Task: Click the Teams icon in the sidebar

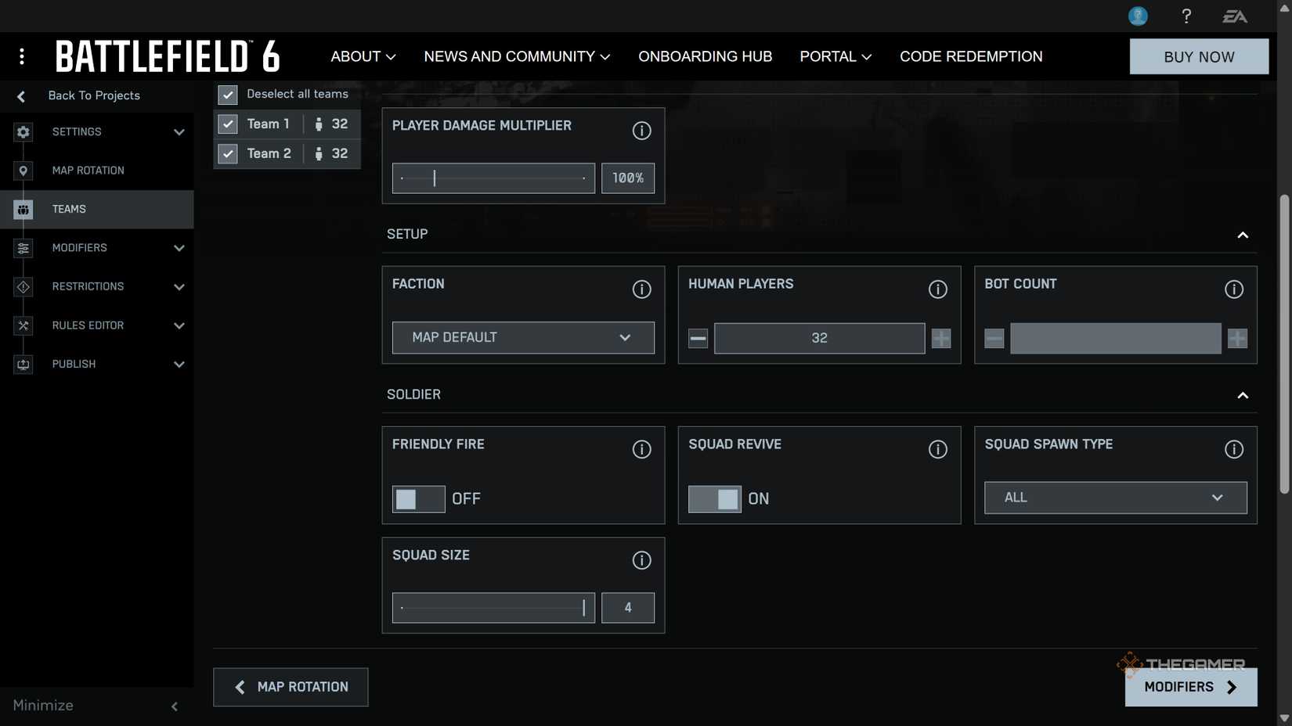Action: [x=23, y=209]
